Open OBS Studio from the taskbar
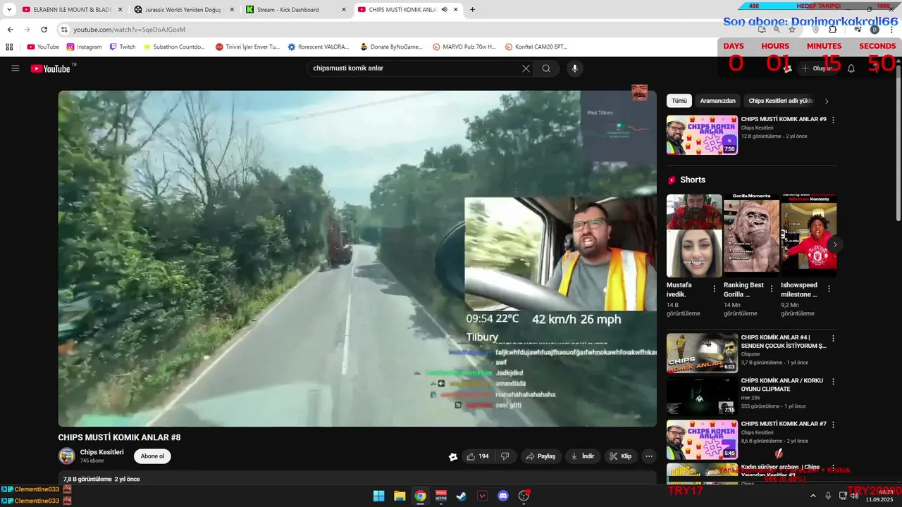902x507 pixels. click(524, 496)
